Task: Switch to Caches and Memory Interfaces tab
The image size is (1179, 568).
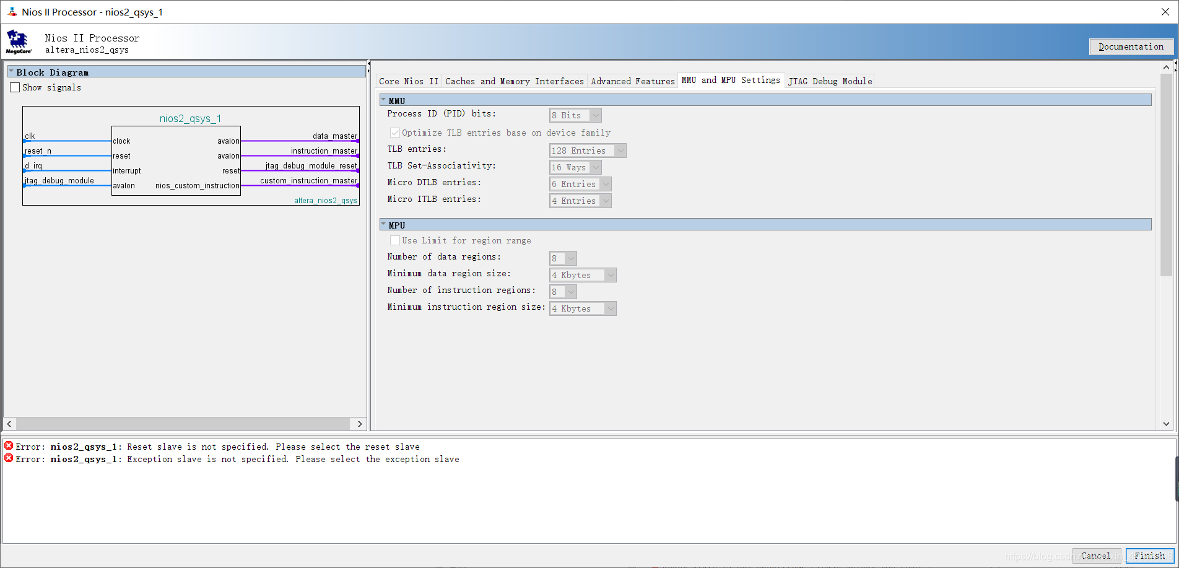Action: 514,81
